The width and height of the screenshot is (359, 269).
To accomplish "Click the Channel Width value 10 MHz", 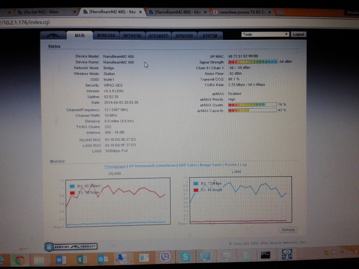I will point(111,115).
